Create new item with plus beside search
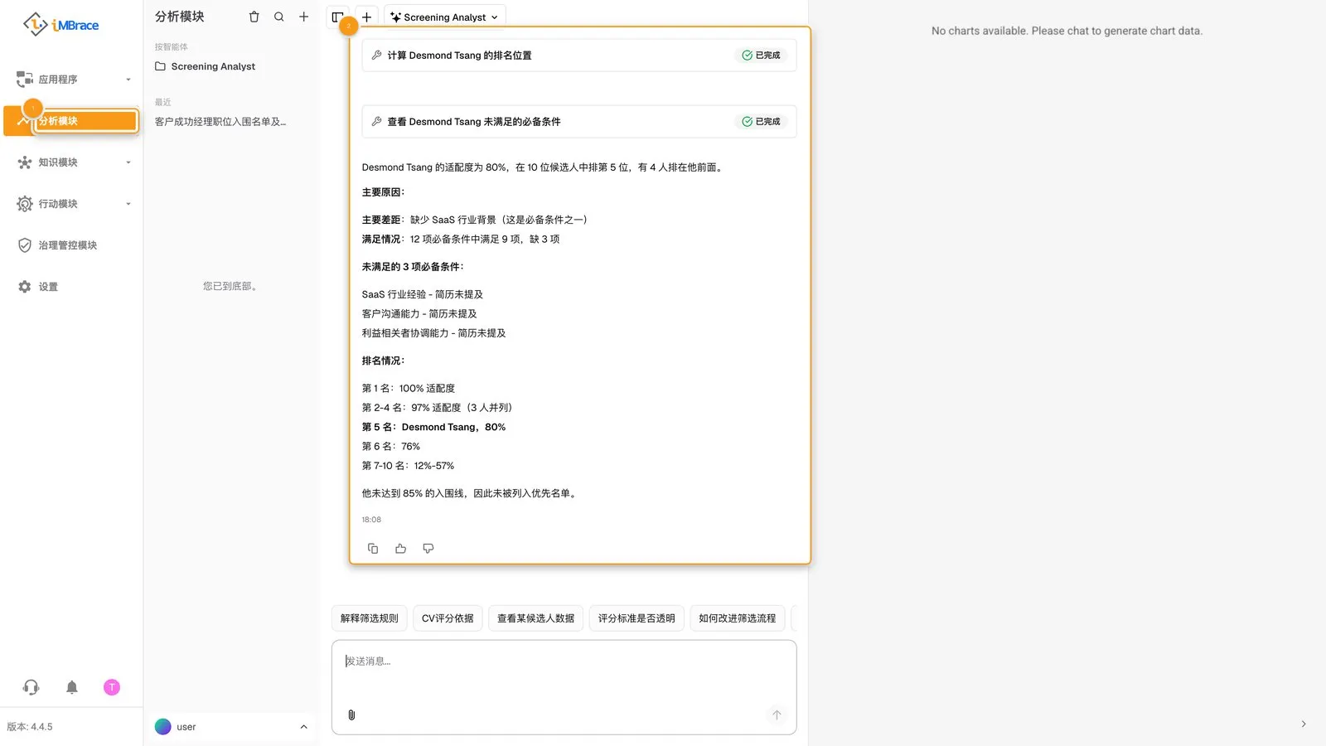1326x746 pixels. tap(304, 17)
